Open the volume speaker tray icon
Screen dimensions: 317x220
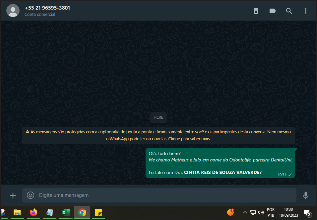click(x=261, y=212)
